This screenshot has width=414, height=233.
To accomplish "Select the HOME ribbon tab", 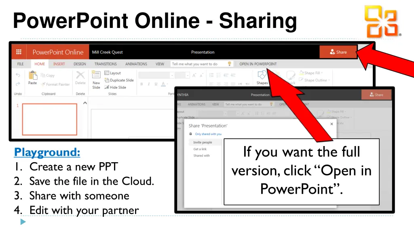I will point(40,64).
